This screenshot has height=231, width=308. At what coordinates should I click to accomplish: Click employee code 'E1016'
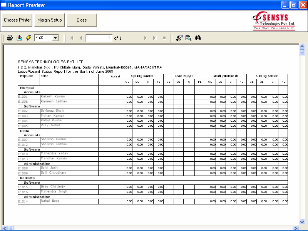coord(23,192)
